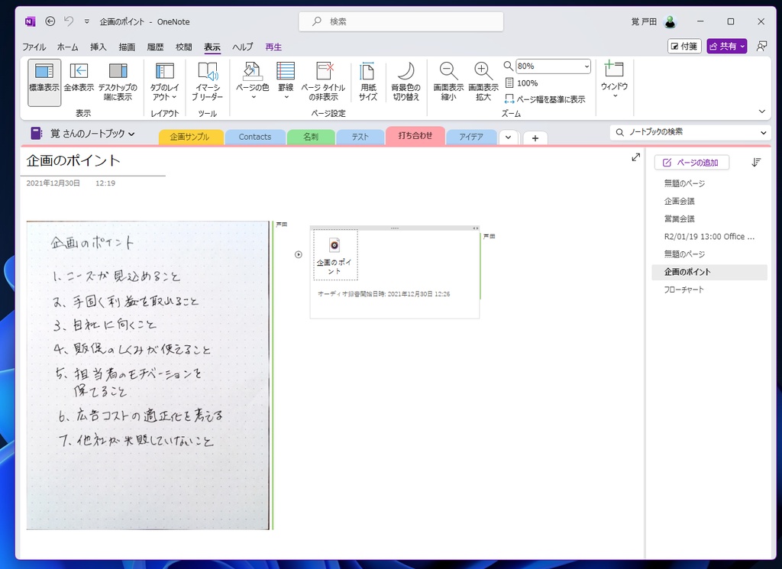Select 標準表示 normal view icon
This screenshot has height=569, width=782.
click(44, 82)
